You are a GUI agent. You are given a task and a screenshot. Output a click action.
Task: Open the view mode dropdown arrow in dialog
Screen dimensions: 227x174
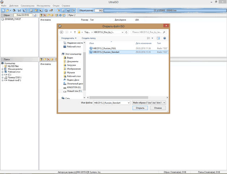(x=152, y=38)
